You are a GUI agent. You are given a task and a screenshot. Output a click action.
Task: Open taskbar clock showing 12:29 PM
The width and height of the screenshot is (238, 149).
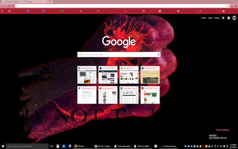click(232, 146)
